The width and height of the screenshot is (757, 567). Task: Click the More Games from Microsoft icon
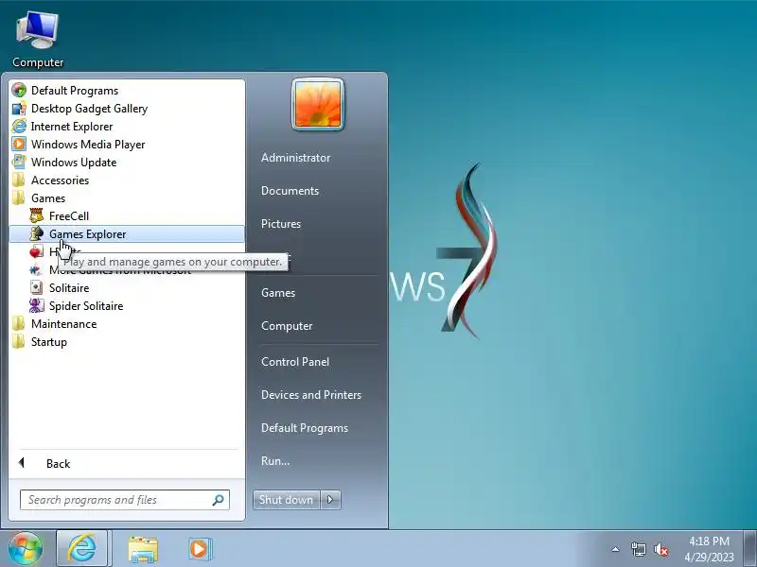(x=36, y=270)
